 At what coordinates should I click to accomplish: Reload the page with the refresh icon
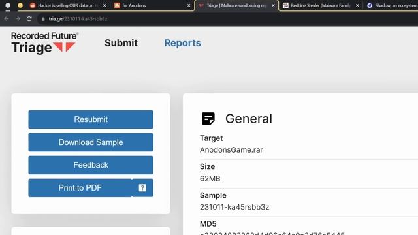pyautogui.click(x=29, y=19)
